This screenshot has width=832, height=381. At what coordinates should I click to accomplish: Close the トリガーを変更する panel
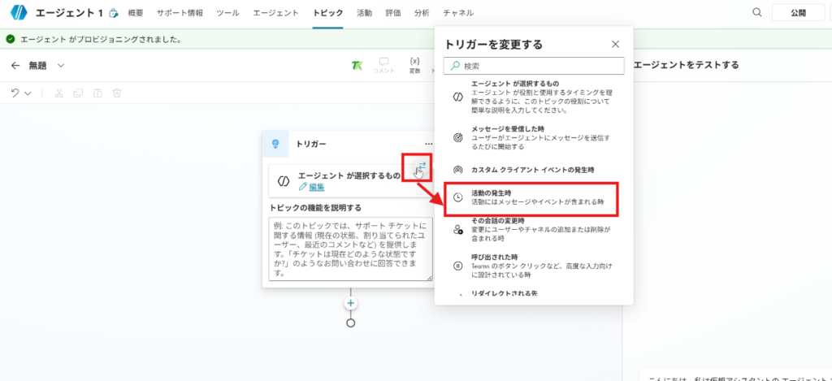(615, 44)
